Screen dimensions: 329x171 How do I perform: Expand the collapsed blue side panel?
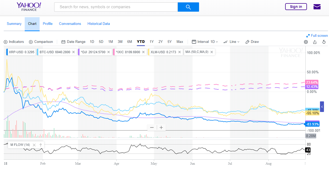coord(322,107)
